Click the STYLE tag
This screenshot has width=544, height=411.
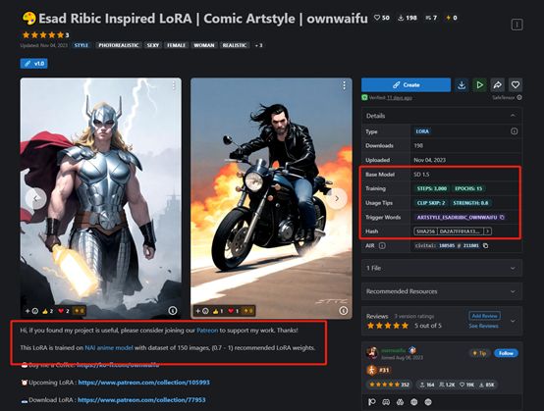pos(82,45)
